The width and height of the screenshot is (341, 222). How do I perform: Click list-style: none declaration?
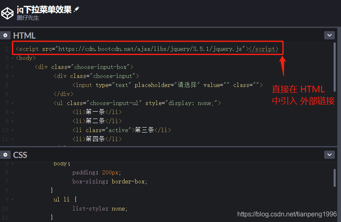(x=100, y=208)
